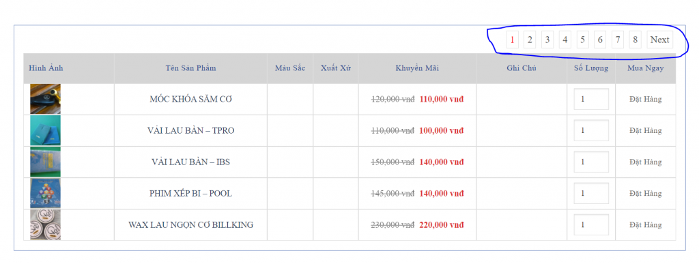Go to pagination page 8
Viewport: 699px width, 264px height.
pos(636,40)
